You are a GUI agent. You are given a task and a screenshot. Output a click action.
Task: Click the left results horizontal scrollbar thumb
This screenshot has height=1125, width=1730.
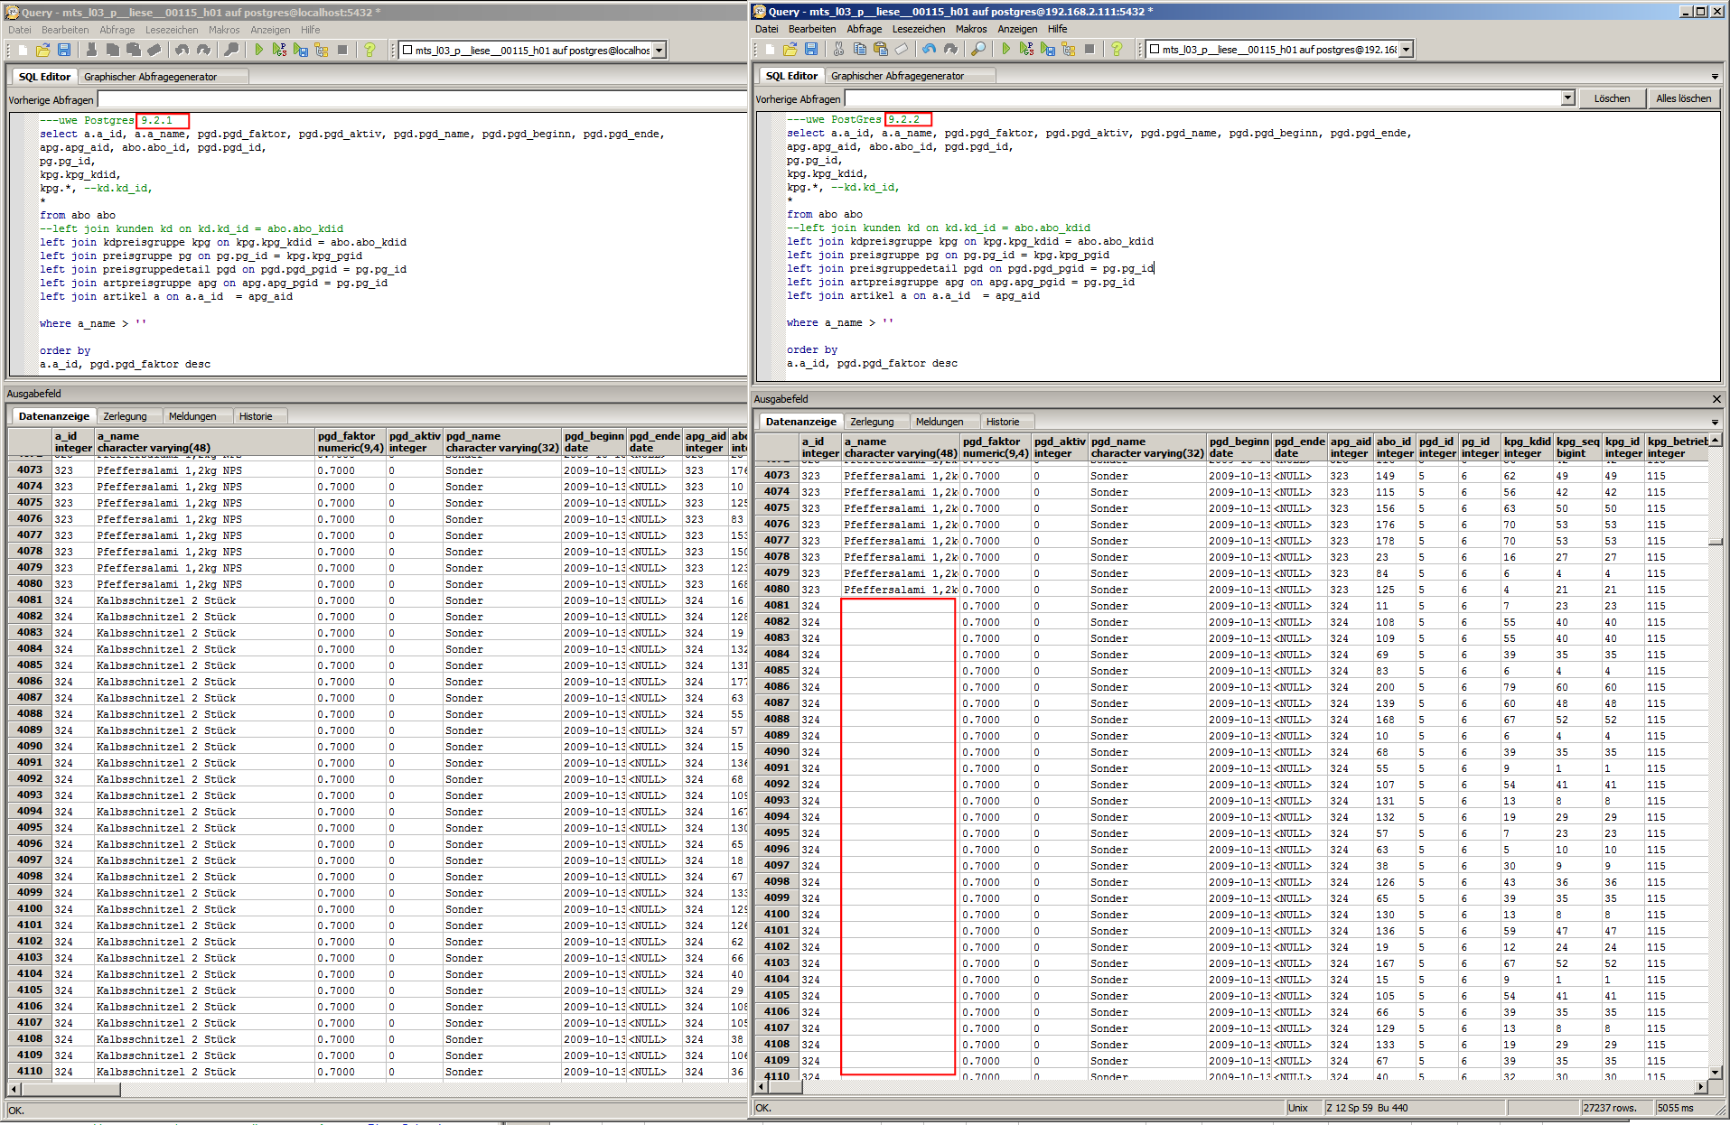70,1089
